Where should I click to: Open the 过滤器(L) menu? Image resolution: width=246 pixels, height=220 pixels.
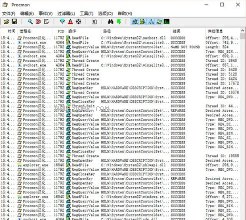click(66, 13)
